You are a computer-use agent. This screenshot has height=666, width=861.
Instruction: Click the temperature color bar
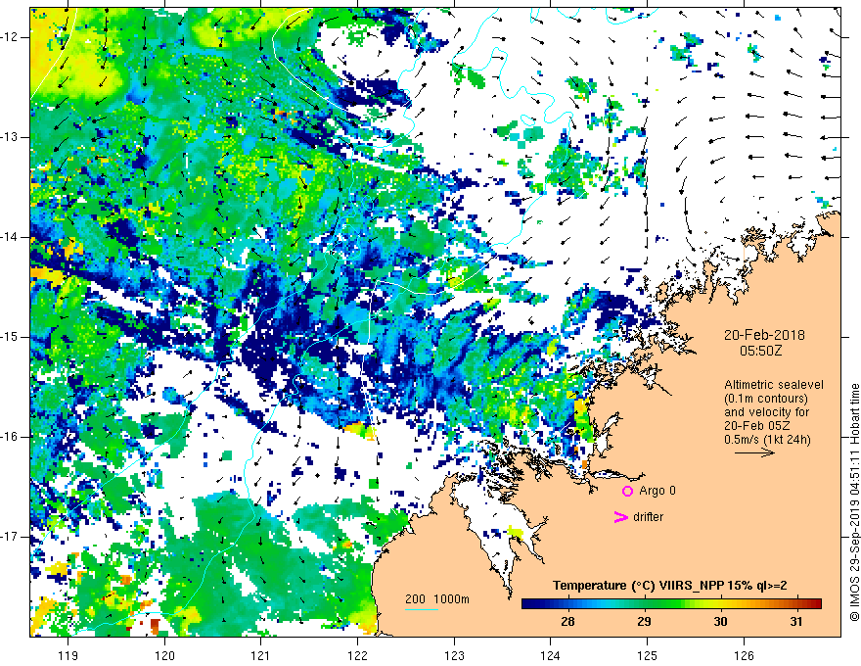671,603
